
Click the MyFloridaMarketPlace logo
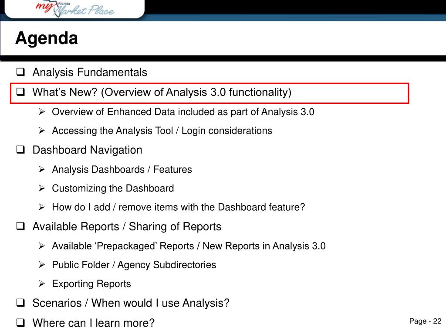(x=75, y=9)
